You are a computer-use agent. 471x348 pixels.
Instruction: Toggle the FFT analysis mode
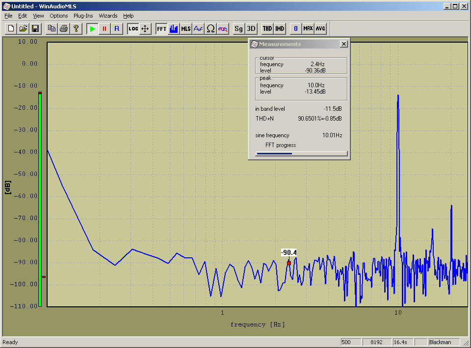161,28
